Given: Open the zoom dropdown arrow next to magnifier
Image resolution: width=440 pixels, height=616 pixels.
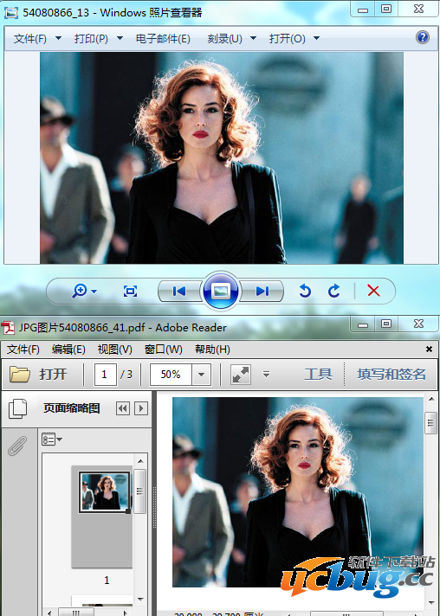Looking at the screenshot, I should [x=94, y=291].
